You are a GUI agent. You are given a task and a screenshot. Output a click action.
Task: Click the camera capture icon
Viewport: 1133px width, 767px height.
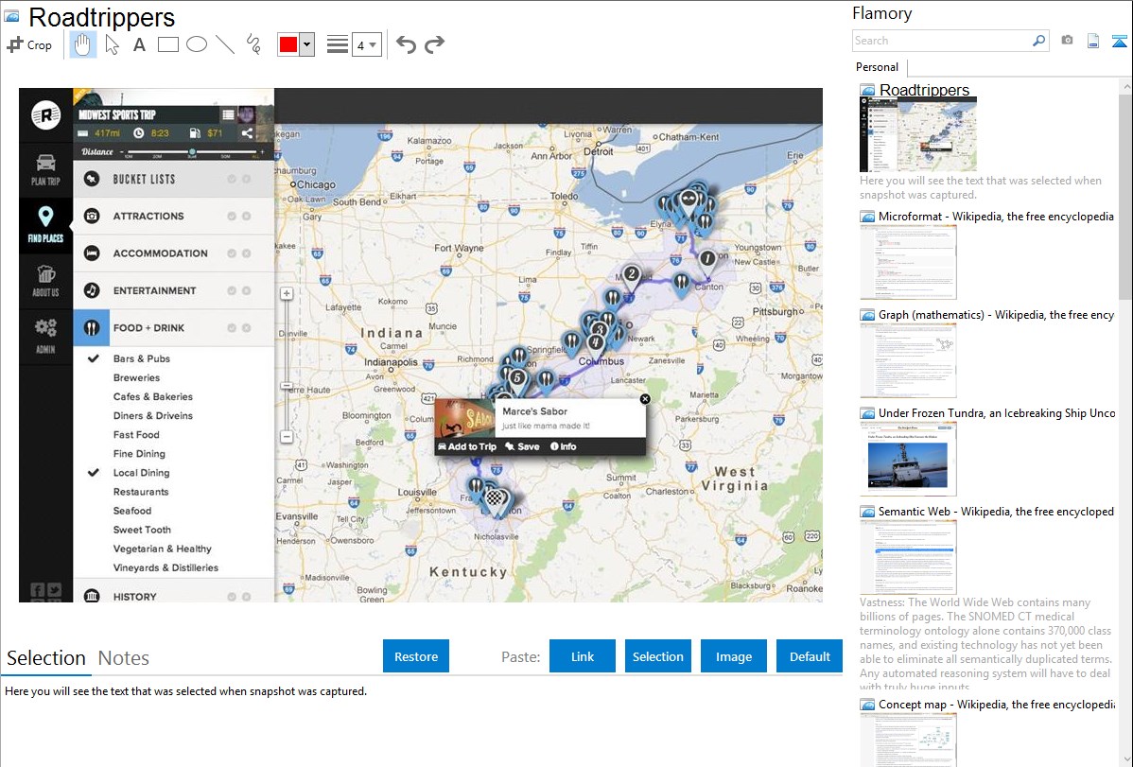(1067, 41)
